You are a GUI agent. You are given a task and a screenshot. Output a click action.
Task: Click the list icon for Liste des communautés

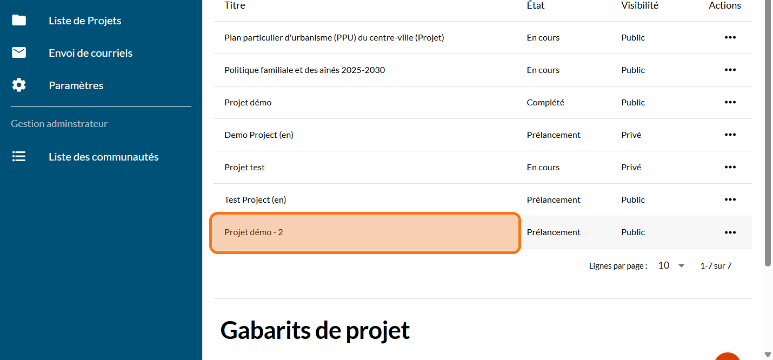click(19, 157)
